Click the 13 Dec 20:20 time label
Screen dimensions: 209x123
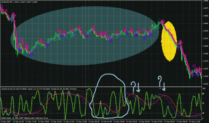56,122
